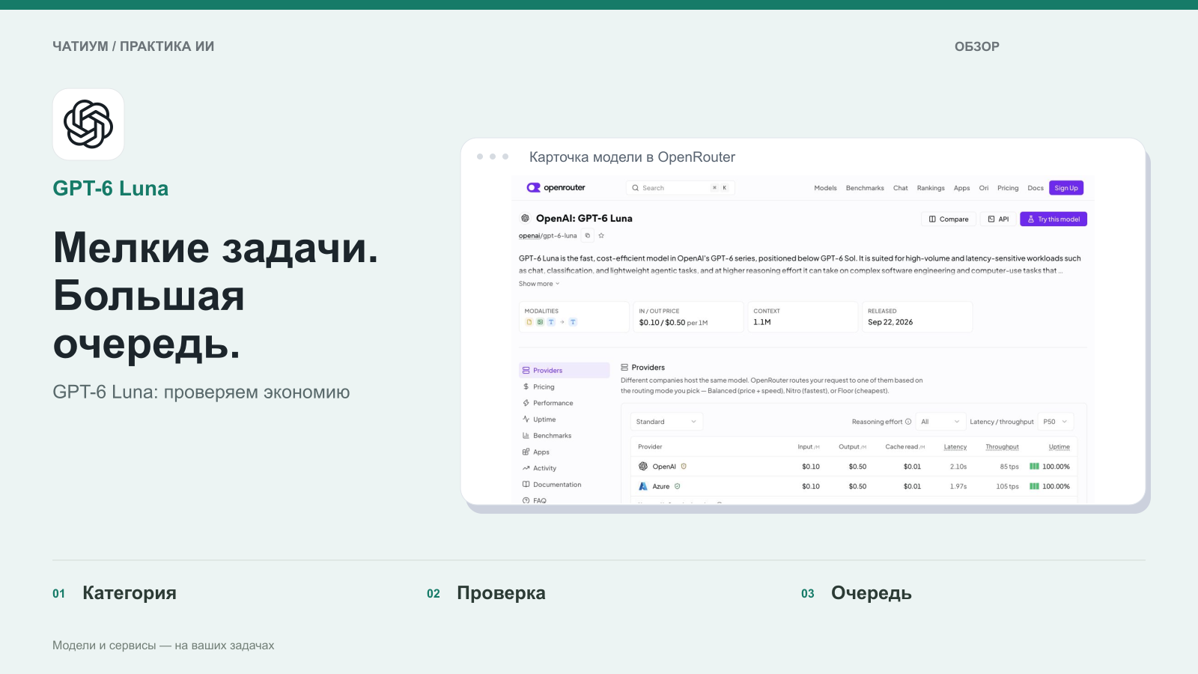Star the GPT-6 Luna model as favorite

pyautogui.click(x=601, y=236)
